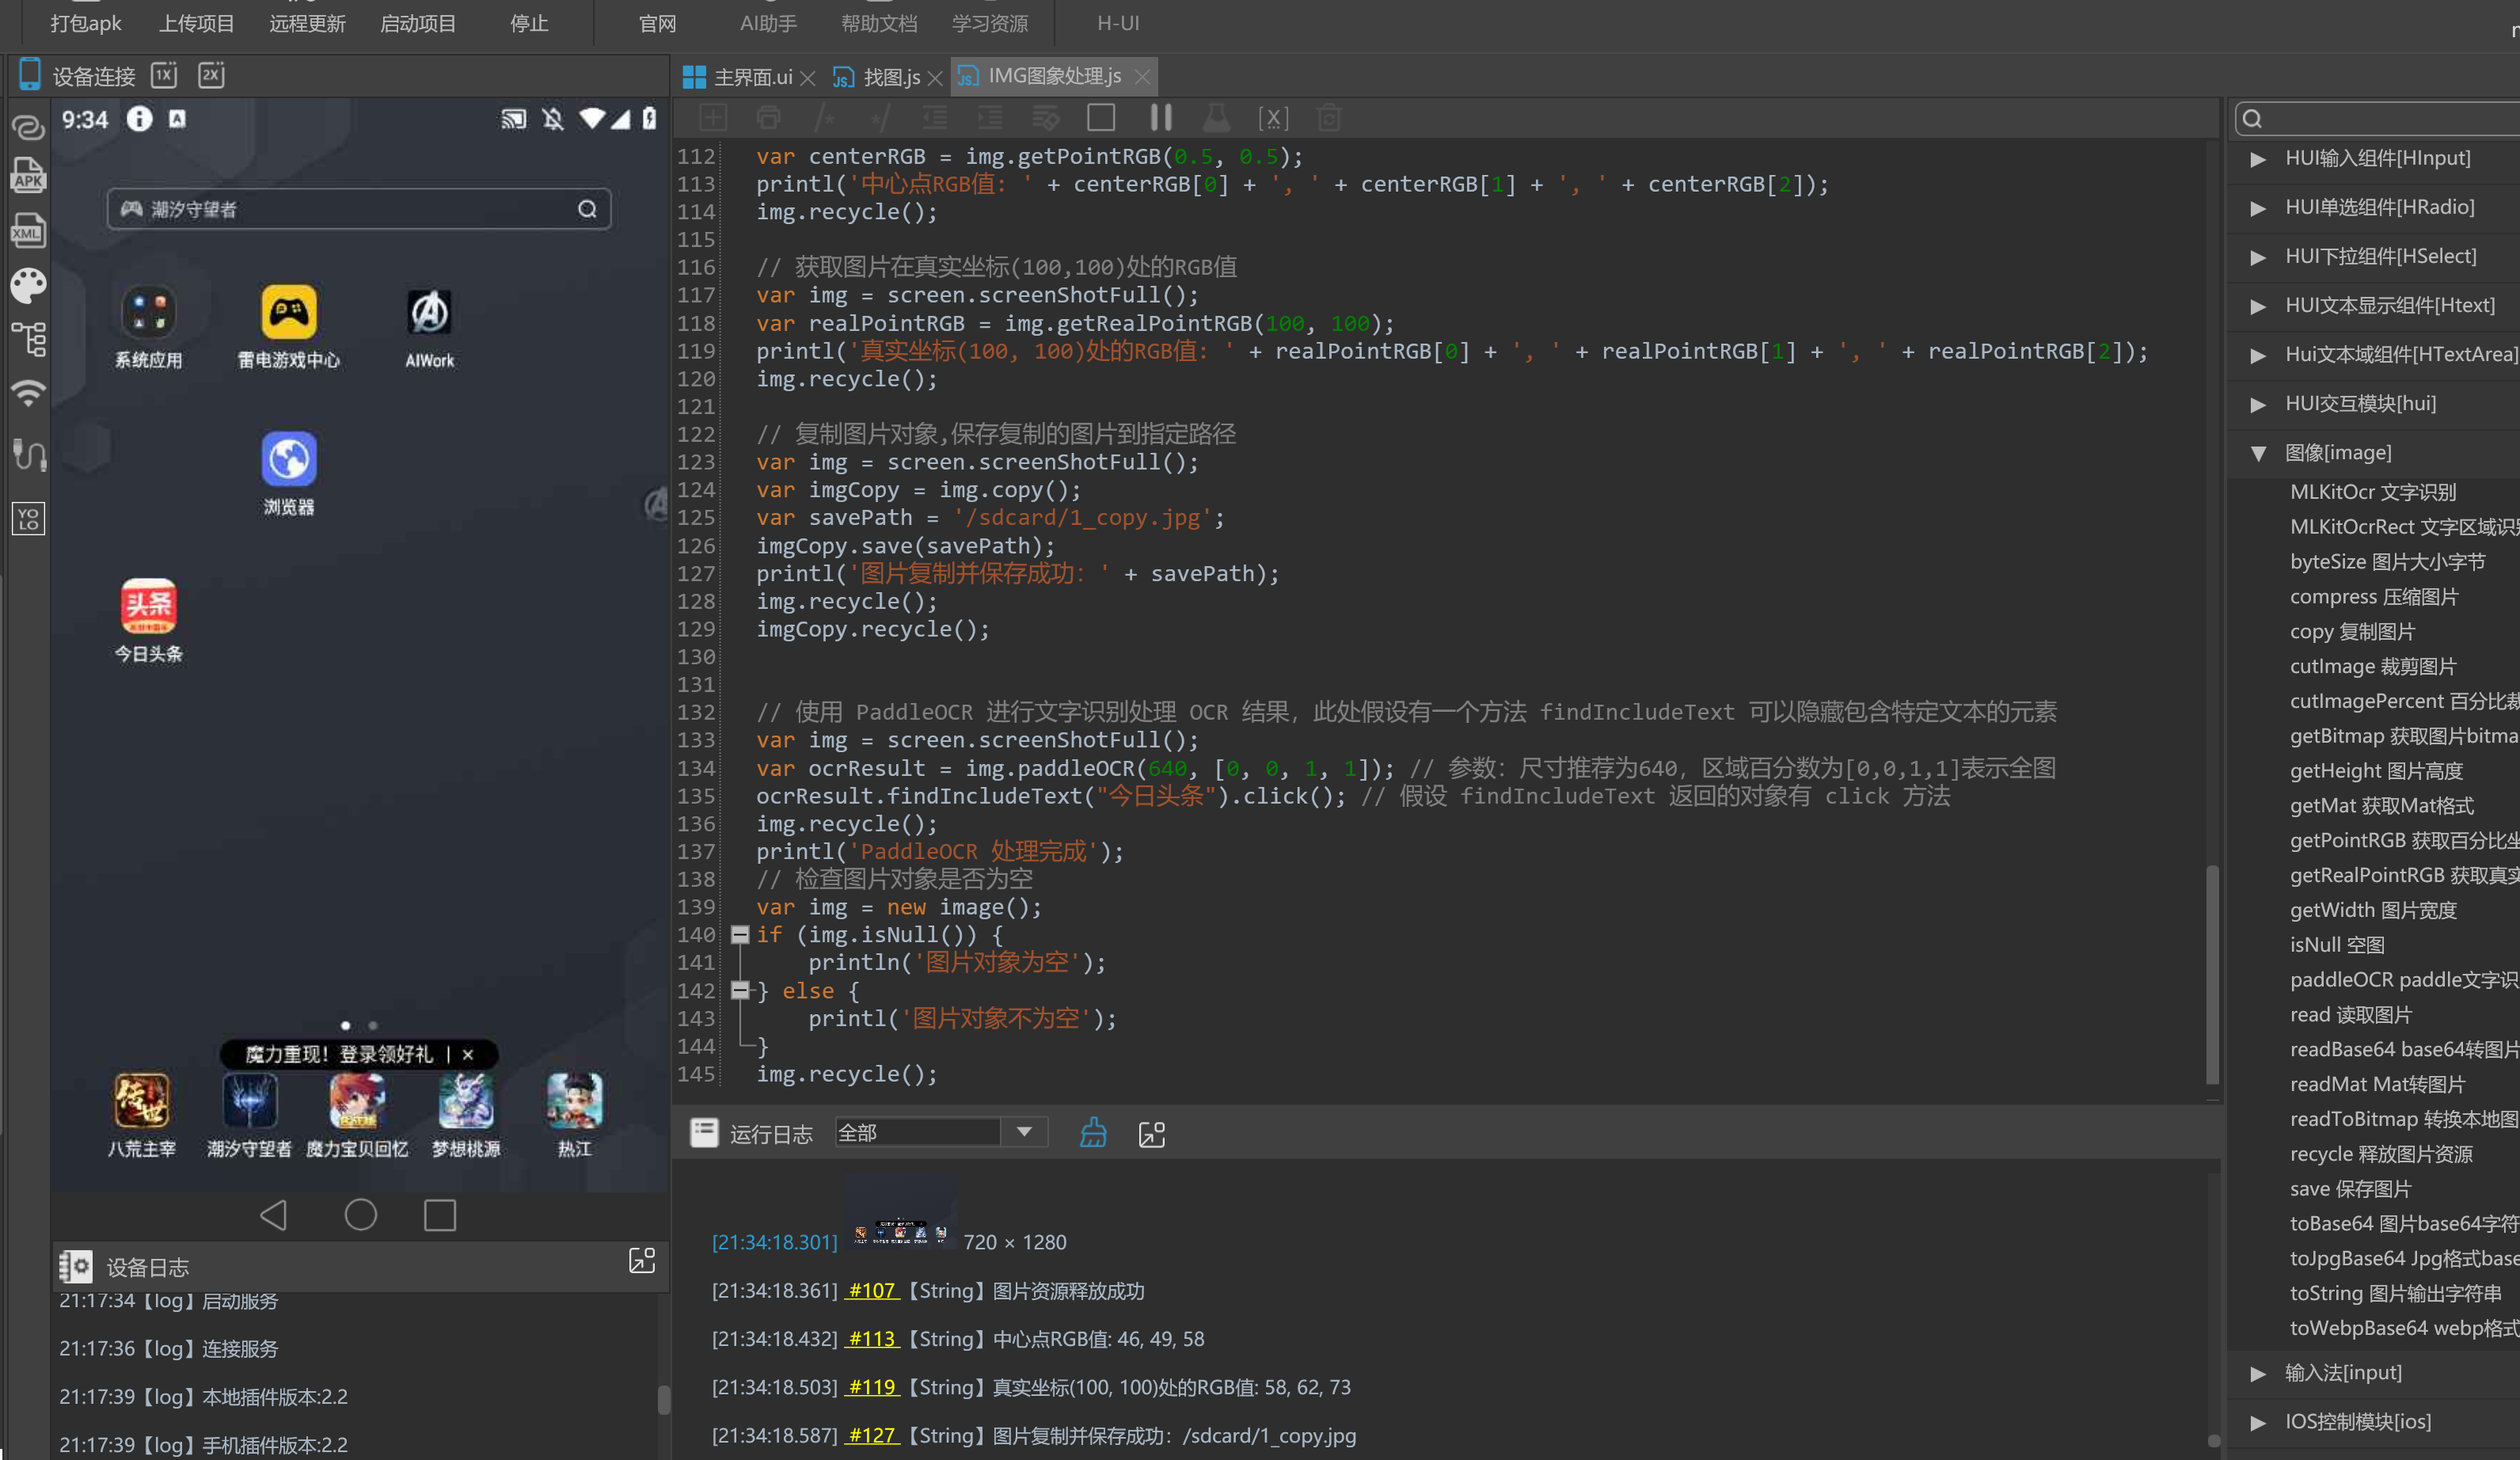Click 上传项目 in the top menu
Image resolution: width=2520 pixels, height=1460 pixels.
(x=197, y=23)
